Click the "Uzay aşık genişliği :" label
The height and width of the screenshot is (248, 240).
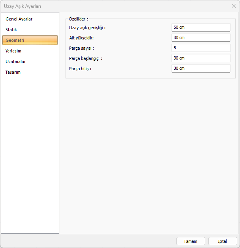[87, 28]
